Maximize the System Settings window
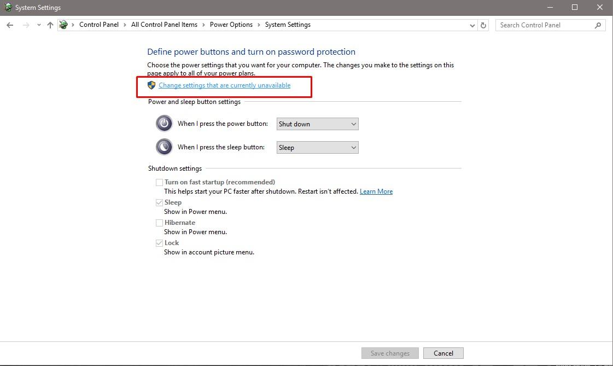 (x=575, y=8)
